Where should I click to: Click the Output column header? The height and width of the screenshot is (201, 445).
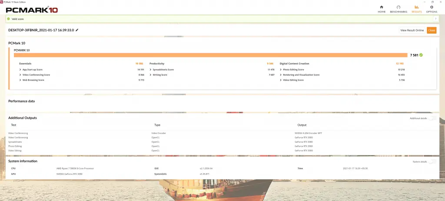pyautogui.click(x=302, y=125)
